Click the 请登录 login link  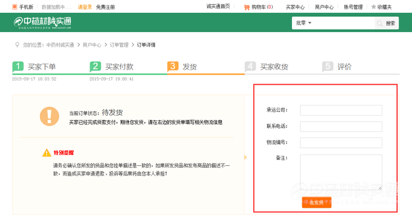[85, 7]
